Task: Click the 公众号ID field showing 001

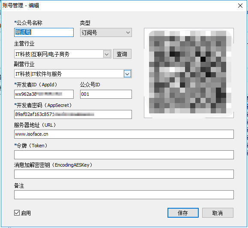Action: click(106, 94)
